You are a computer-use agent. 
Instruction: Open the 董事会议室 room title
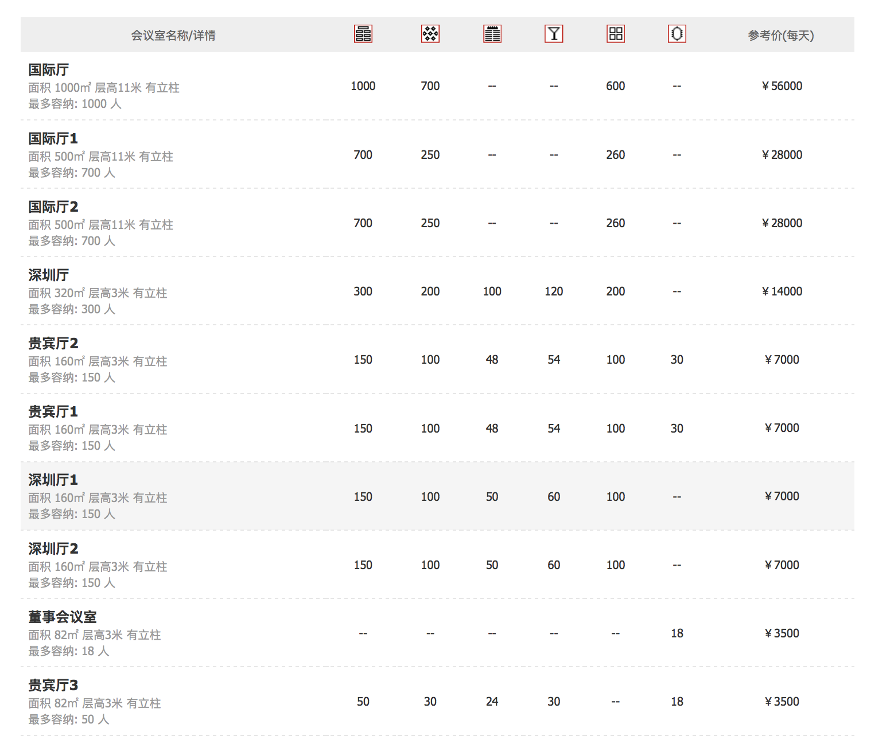(63, 617)
